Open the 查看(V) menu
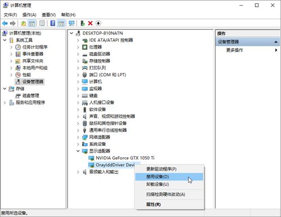Screen dimensions: 281x217 tap(49, 15)
